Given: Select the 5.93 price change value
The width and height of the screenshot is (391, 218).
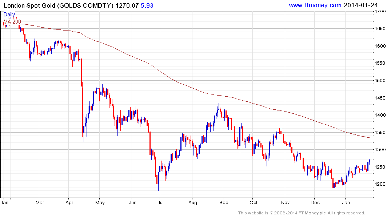Looking at the screenshot, I should coord(147,5).
